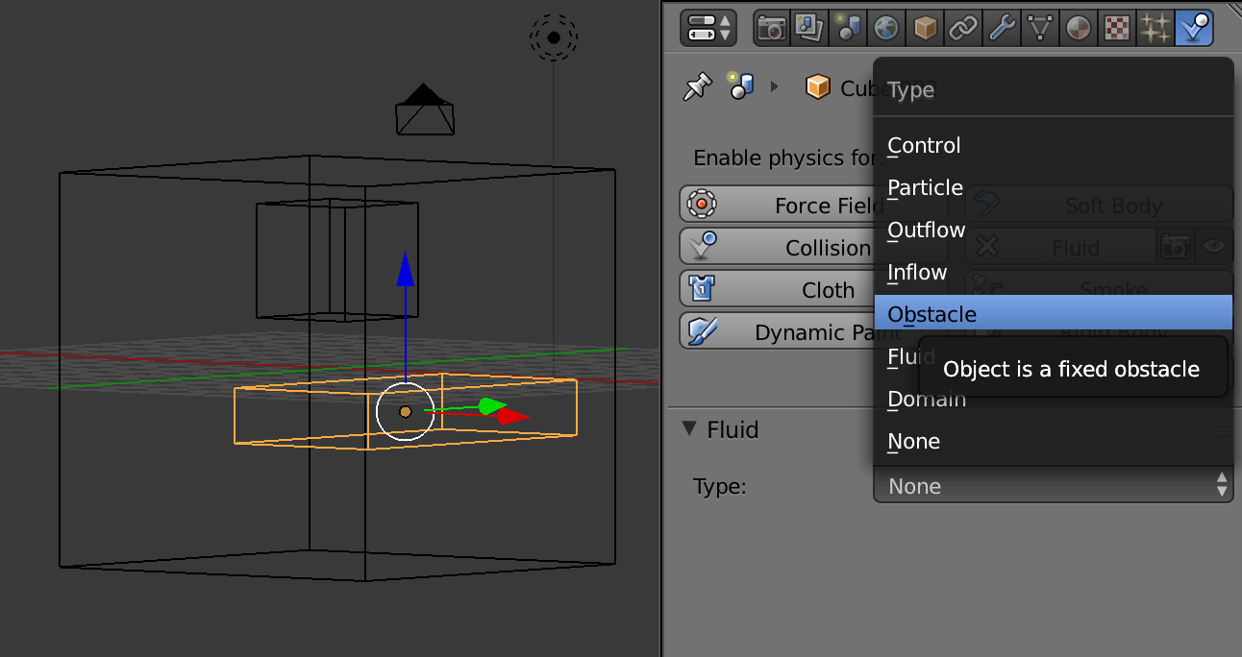Open the Render Layers properties tab
This screenshot has height=657, width=1242.
click(809, 28)
